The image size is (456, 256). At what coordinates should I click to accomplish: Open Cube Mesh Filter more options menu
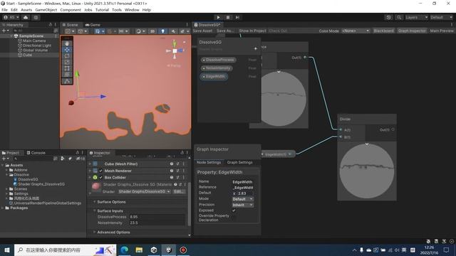184,164
